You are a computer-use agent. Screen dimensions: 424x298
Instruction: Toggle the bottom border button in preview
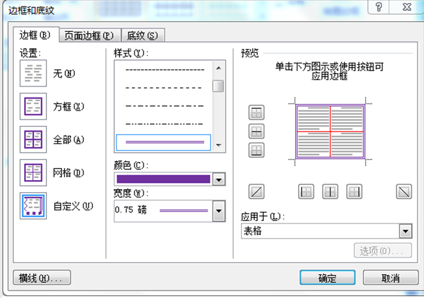[257, 151]
